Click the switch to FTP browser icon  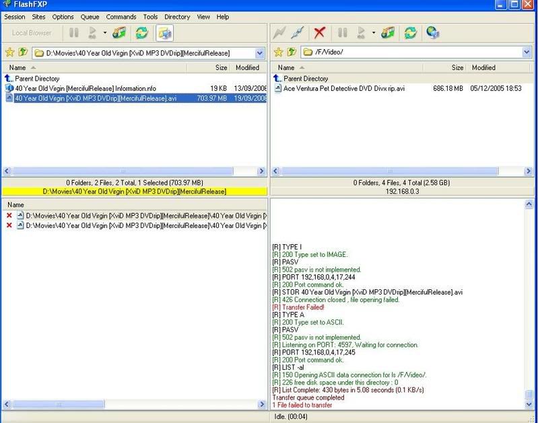[165, 33]
